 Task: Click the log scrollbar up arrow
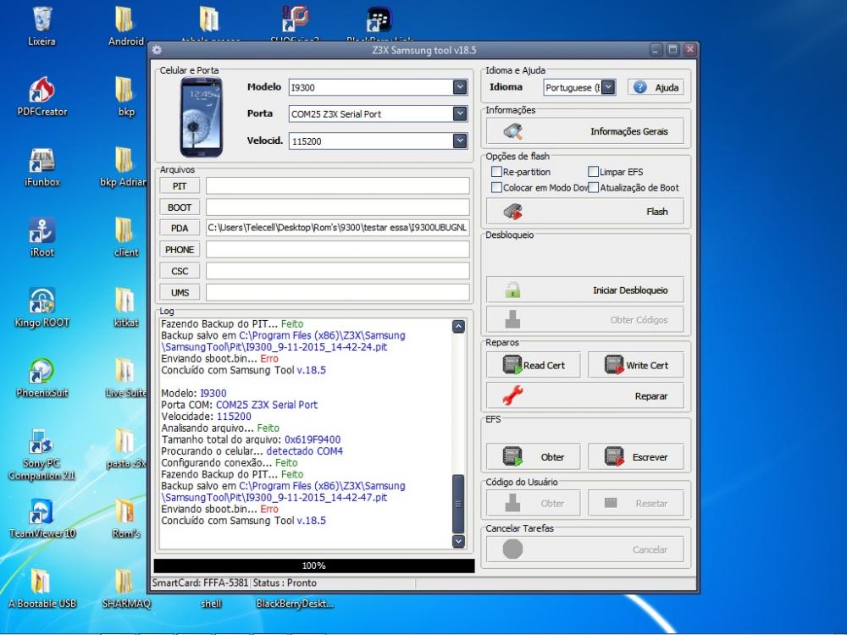tap(458, 326)
